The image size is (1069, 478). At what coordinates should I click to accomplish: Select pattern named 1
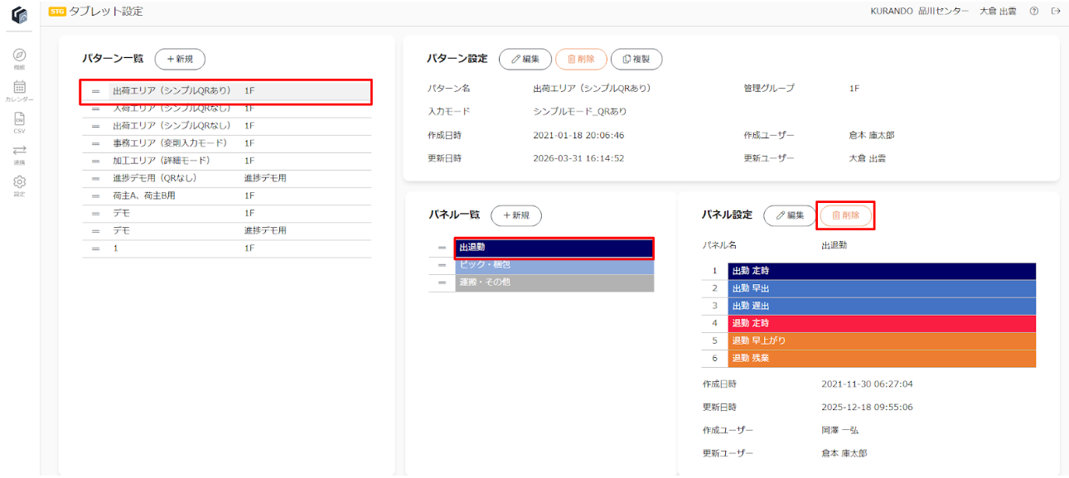226,249
